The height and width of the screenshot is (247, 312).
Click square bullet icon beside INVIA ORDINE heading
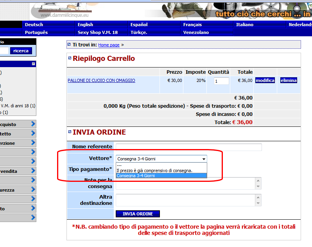click(70, 131)
